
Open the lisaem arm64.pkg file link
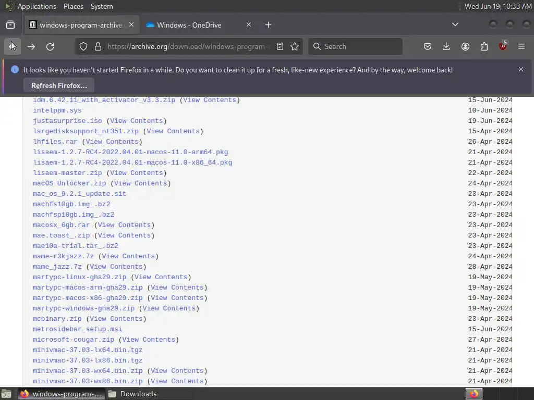[130, 152]
